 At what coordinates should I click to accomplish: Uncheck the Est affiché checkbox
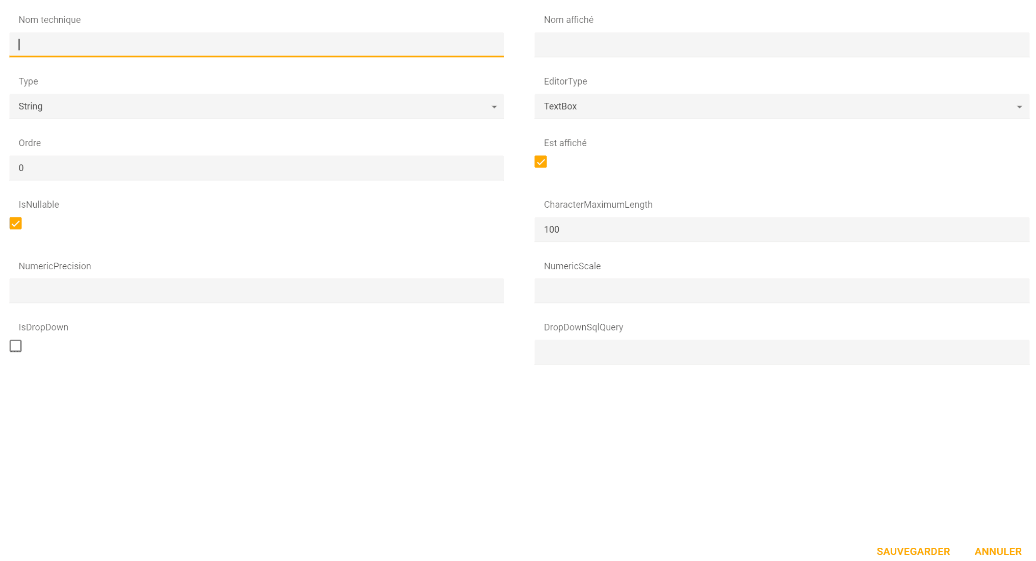(540, 162)
